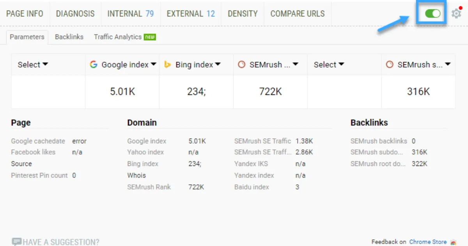Click the SEMrush root do... link
Viewport: 468px width, 246px height.
(x=378, y=164)
